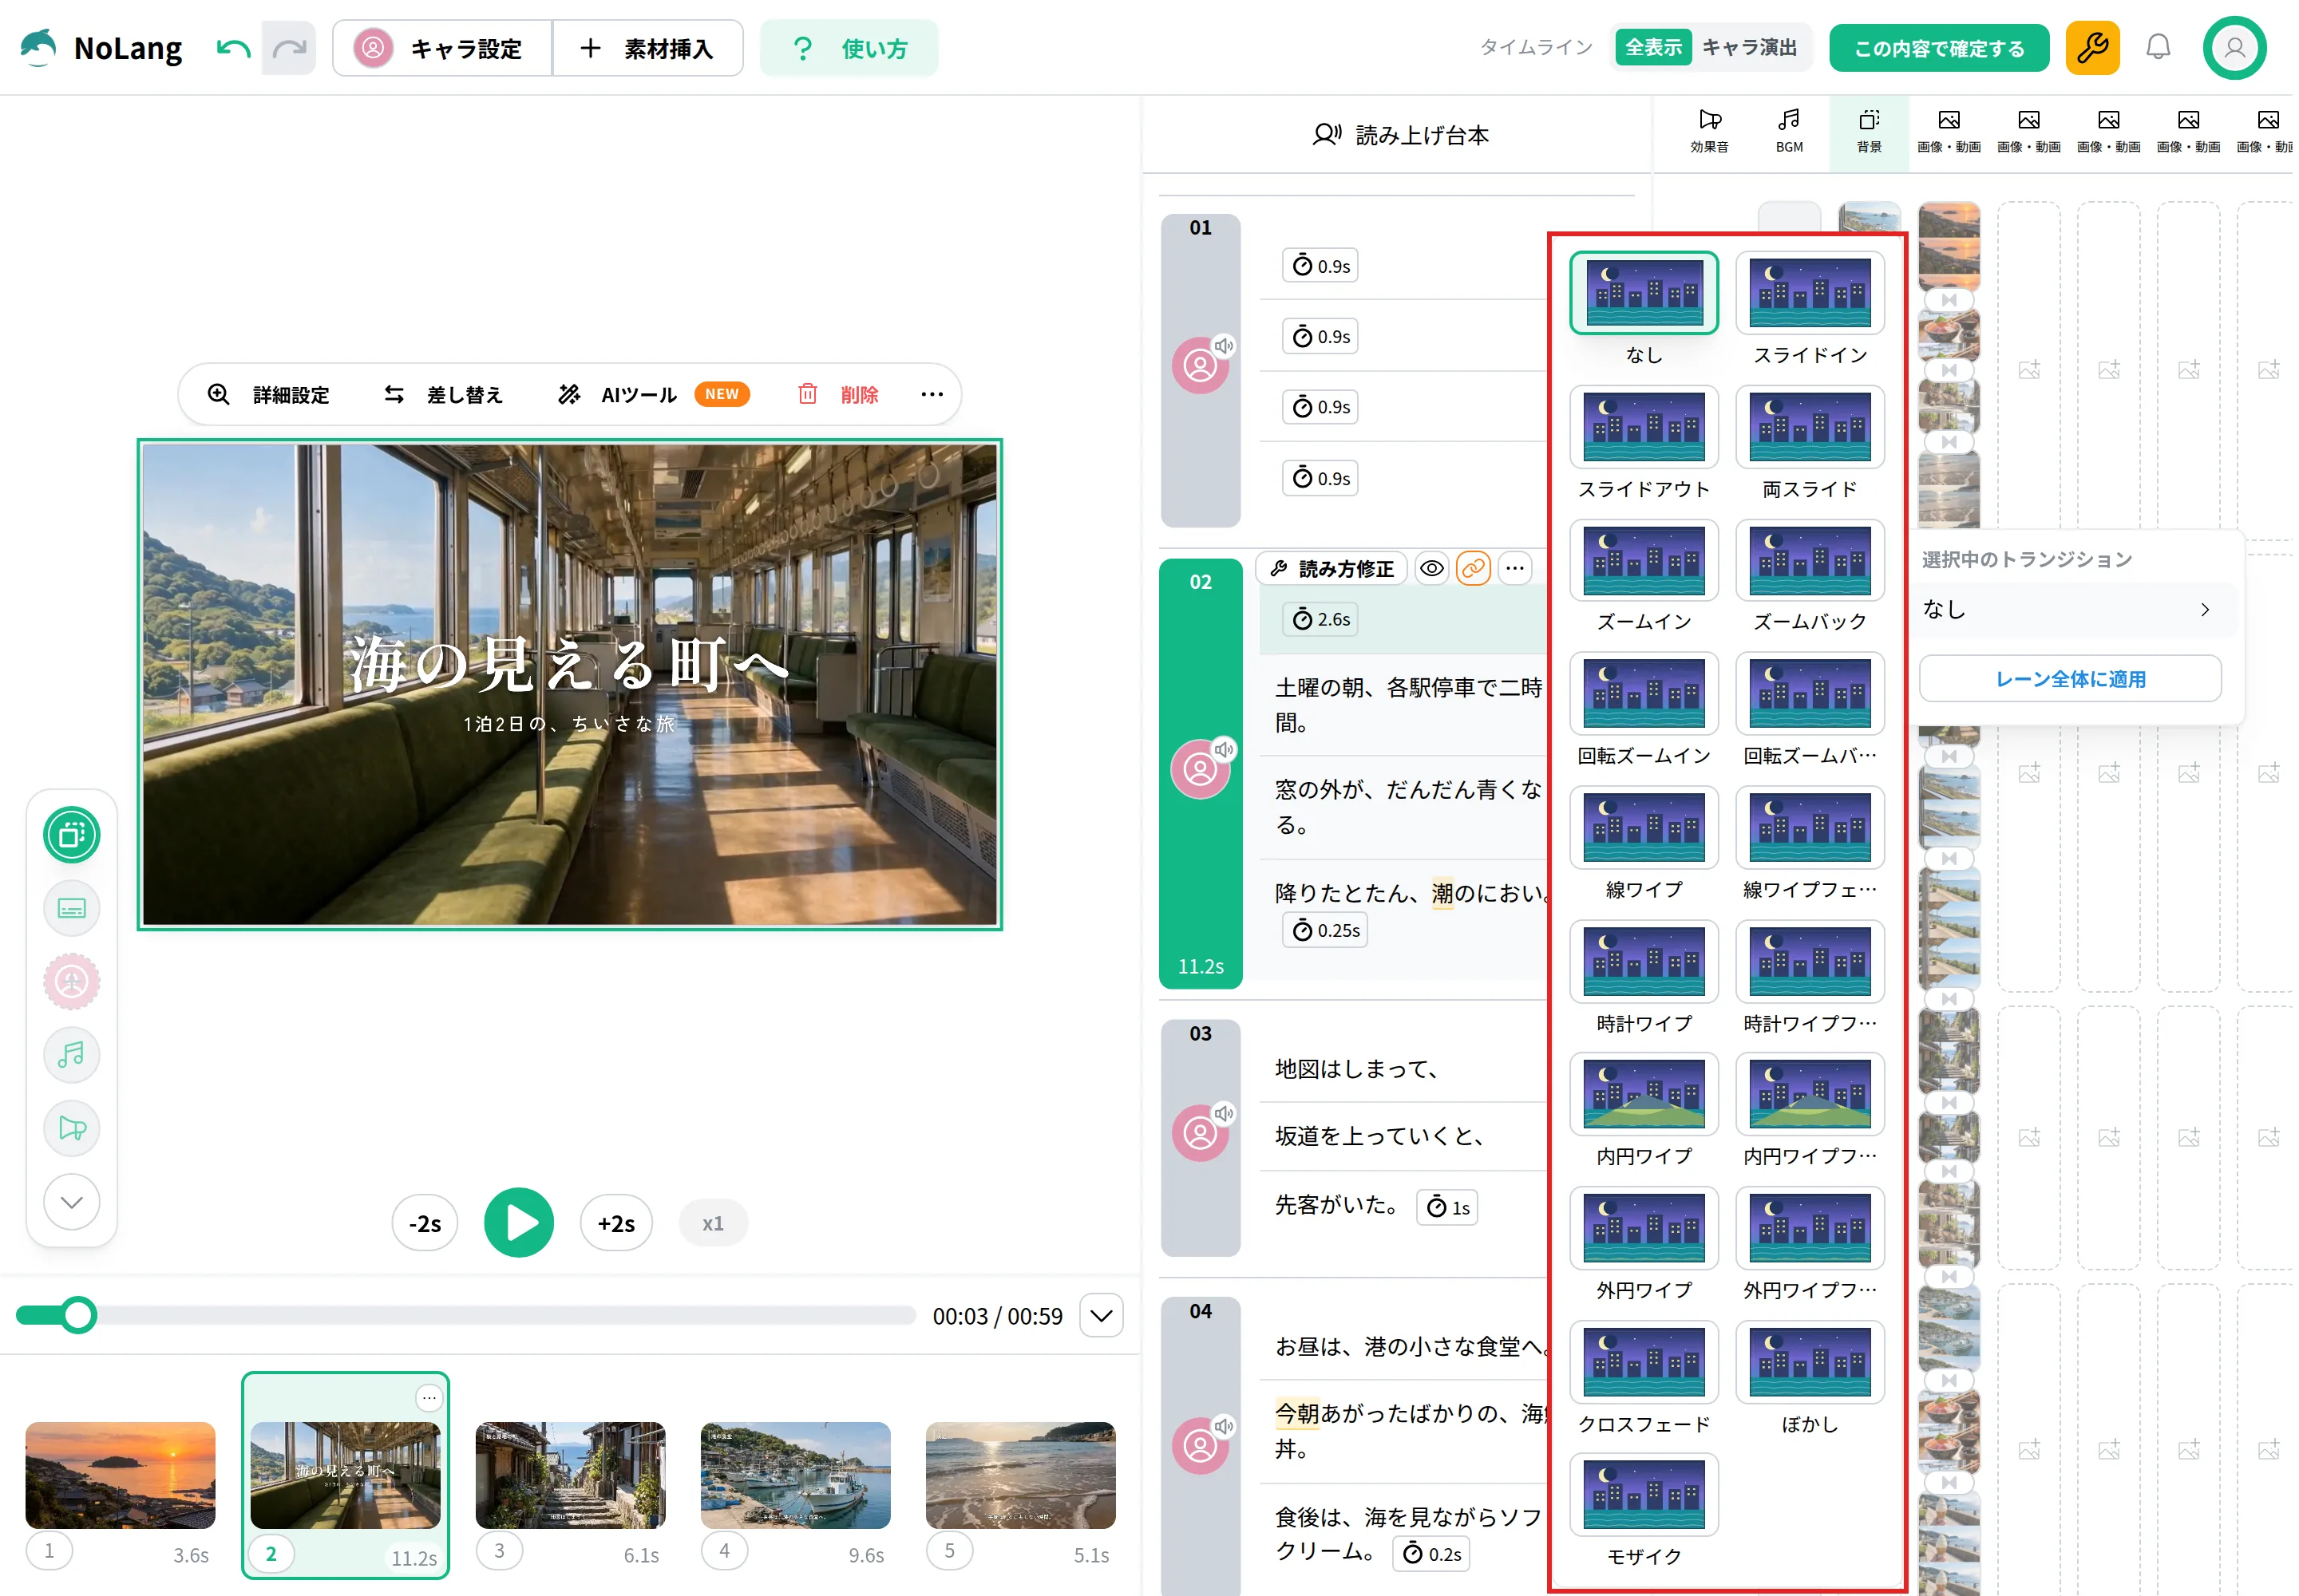Click the redo arrow icon
Image resolution: width=2299 pixels, height=1596 pixels.
click(x=289, y=48)
